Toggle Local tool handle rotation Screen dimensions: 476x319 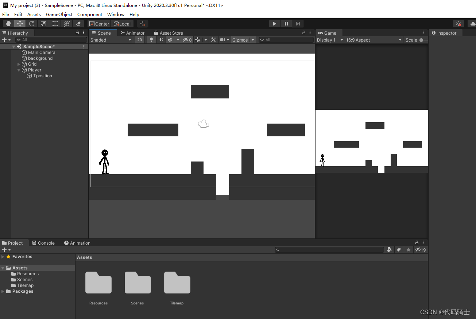(123, 23)
